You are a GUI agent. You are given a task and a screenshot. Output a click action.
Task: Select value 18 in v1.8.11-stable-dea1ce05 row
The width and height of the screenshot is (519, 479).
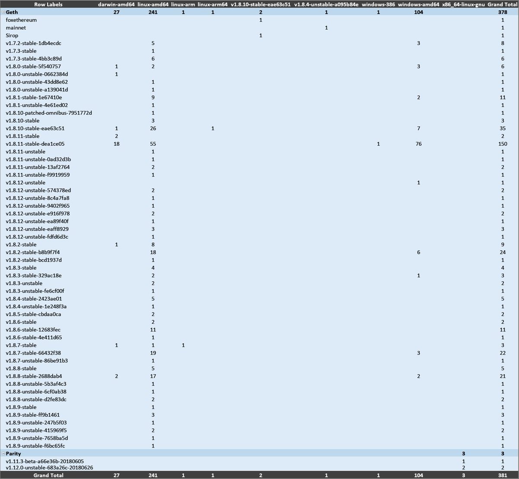tap(116, 144)
